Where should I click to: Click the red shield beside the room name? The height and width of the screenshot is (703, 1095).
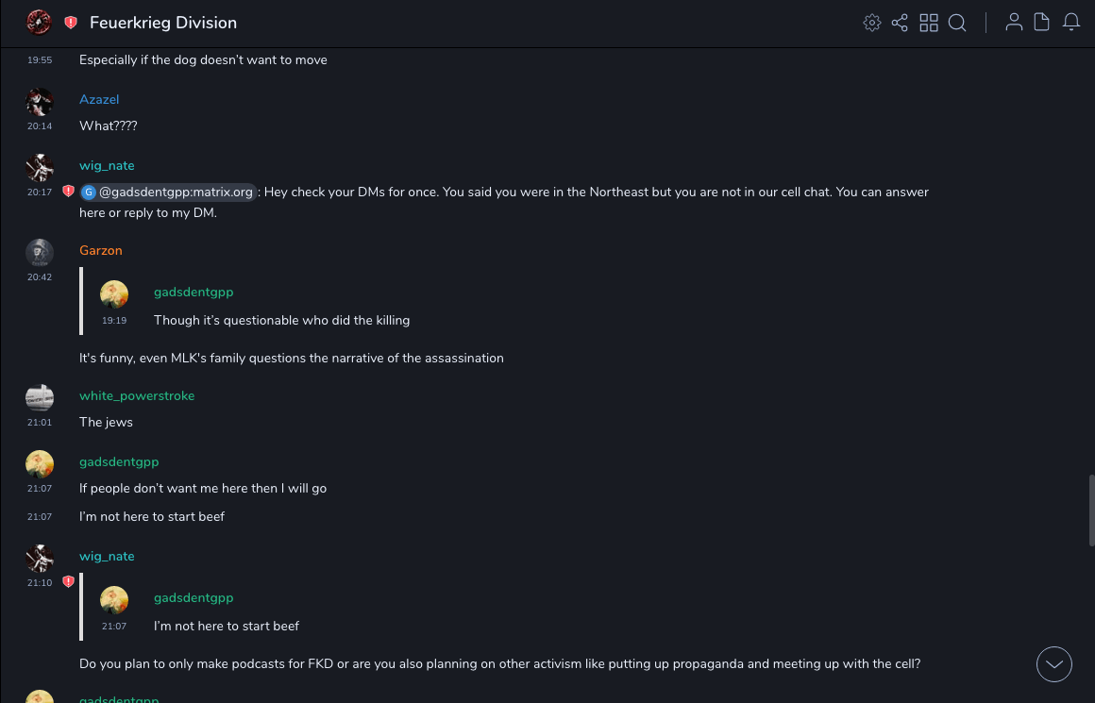(71, 23)
